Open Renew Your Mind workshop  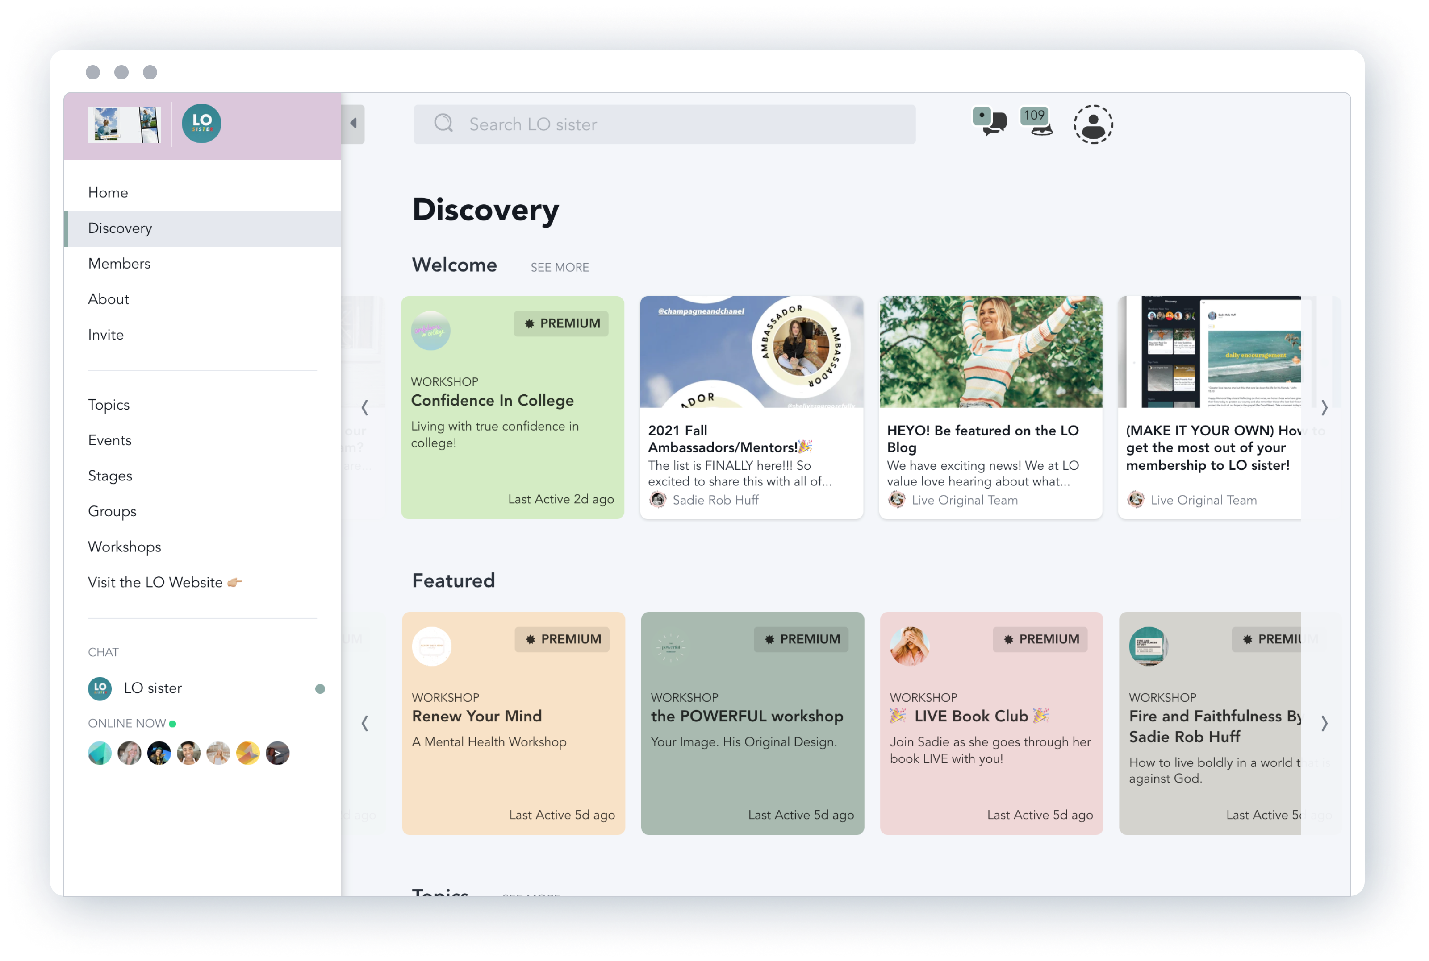pos(514,723)
